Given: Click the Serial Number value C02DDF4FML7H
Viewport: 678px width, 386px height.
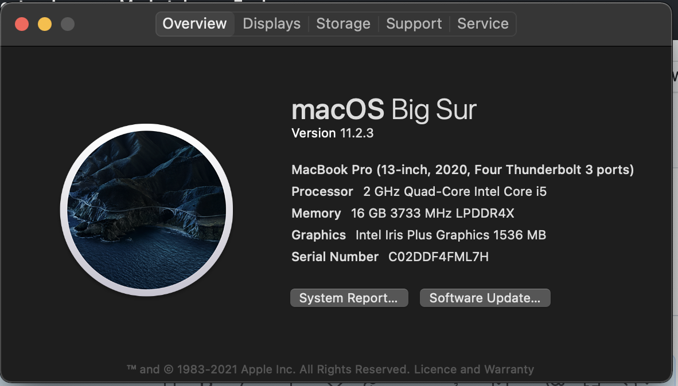Looking at the screenshot, I should point(438,257).
